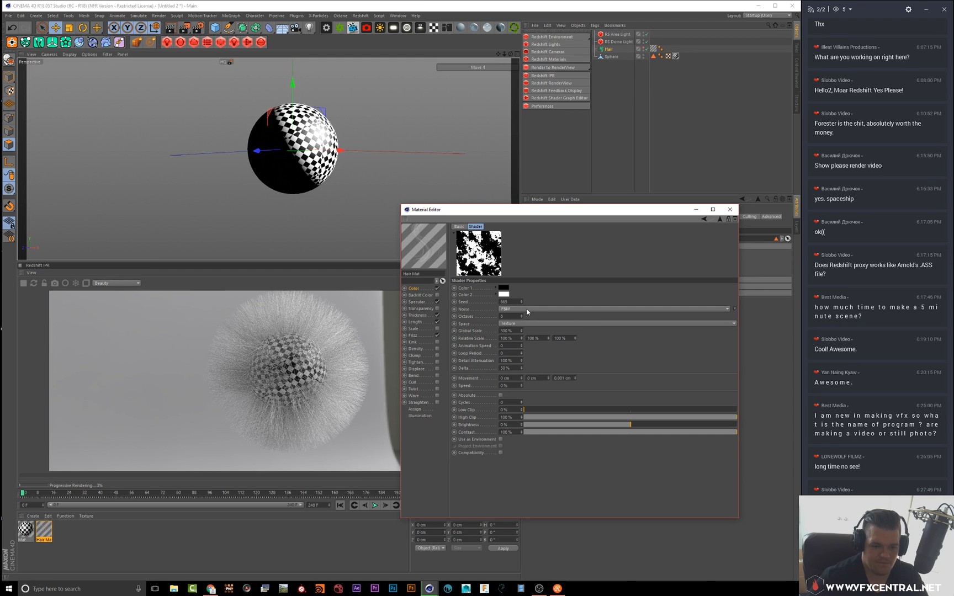Click the black Color 1 swatch
The image size is (954, 596).
tap(504, 288)
